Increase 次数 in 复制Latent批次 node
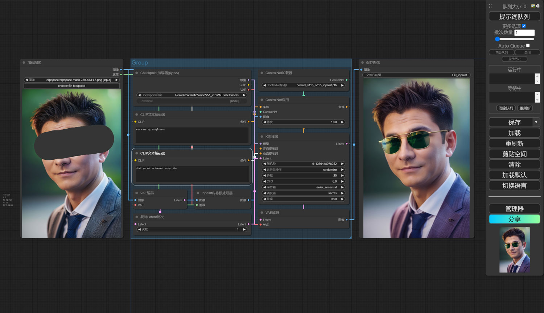The width and height of the screenshot is (544, 313). 244,229
